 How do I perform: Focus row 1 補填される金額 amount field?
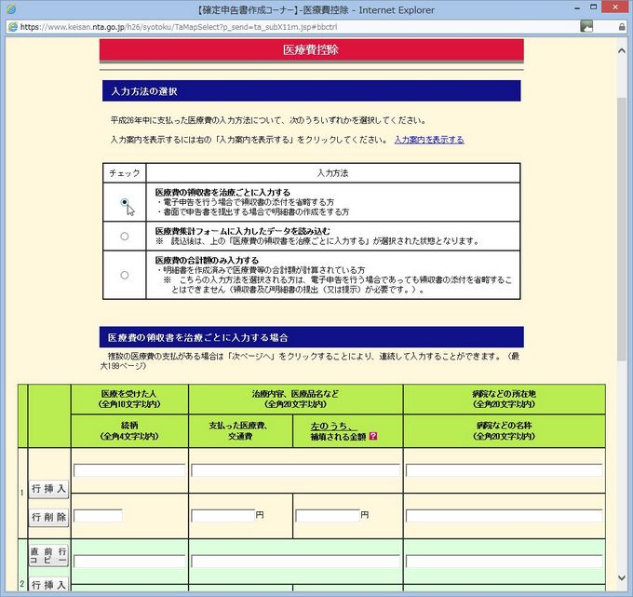(327, 515)
